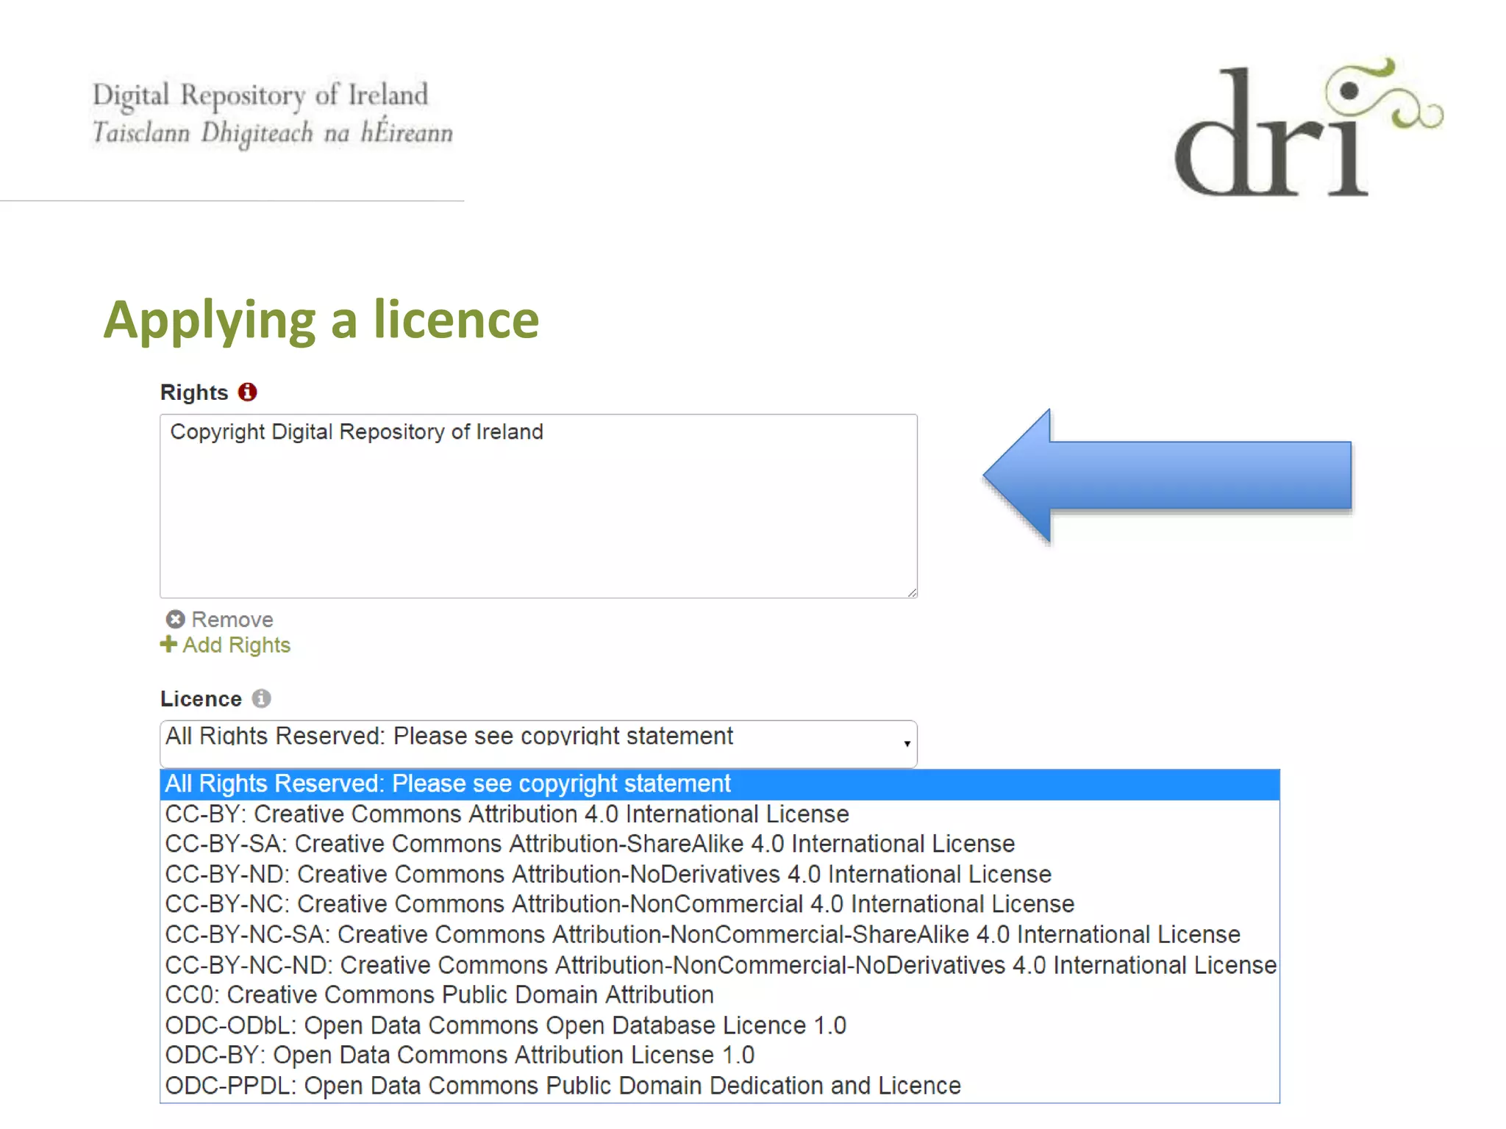Pick CC-BY-NC NonCommercial licence
This screenshot has width=1506, height=1129.
[x=720, y=905]
